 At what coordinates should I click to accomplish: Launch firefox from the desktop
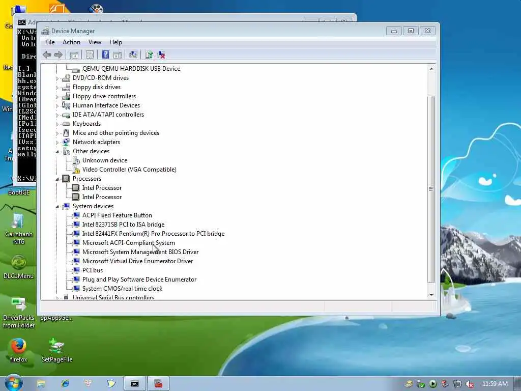tap(19, 350)
